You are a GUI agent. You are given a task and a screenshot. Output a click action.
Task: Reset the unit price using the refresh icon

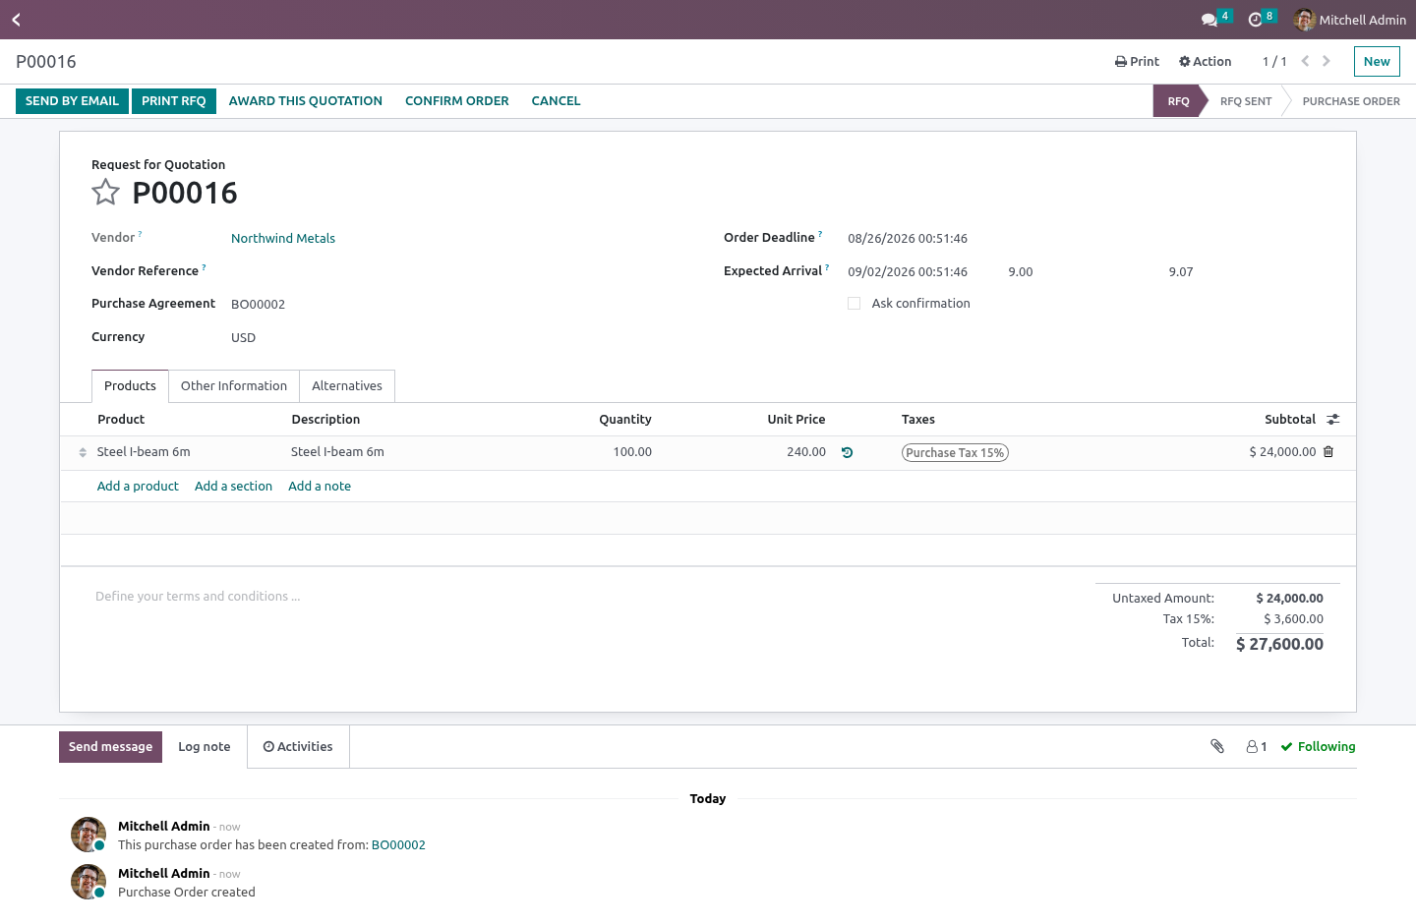[847, 453]
